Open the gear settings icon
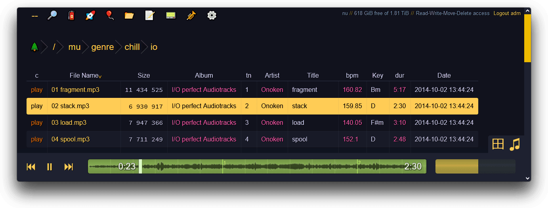Screen dimensions: 548x208 click(x=212, y=15)
